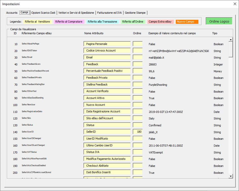Viewport: 239px width, 191px height.
Task: Click the SellerInfo/CIPBankAccountStored reference text
Action: click(x=37, y=172)
